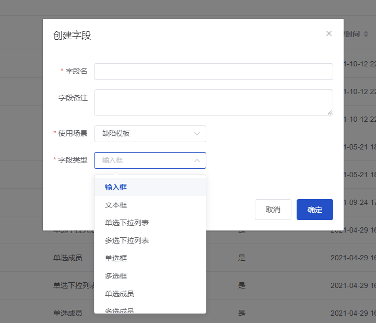Select the 单选下拉列表 option

coord(127,223)
